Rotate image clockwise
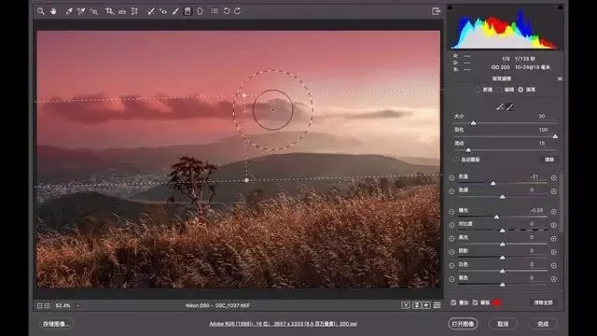The width and height of the screenshot is (597, 336). coord(238,11)
